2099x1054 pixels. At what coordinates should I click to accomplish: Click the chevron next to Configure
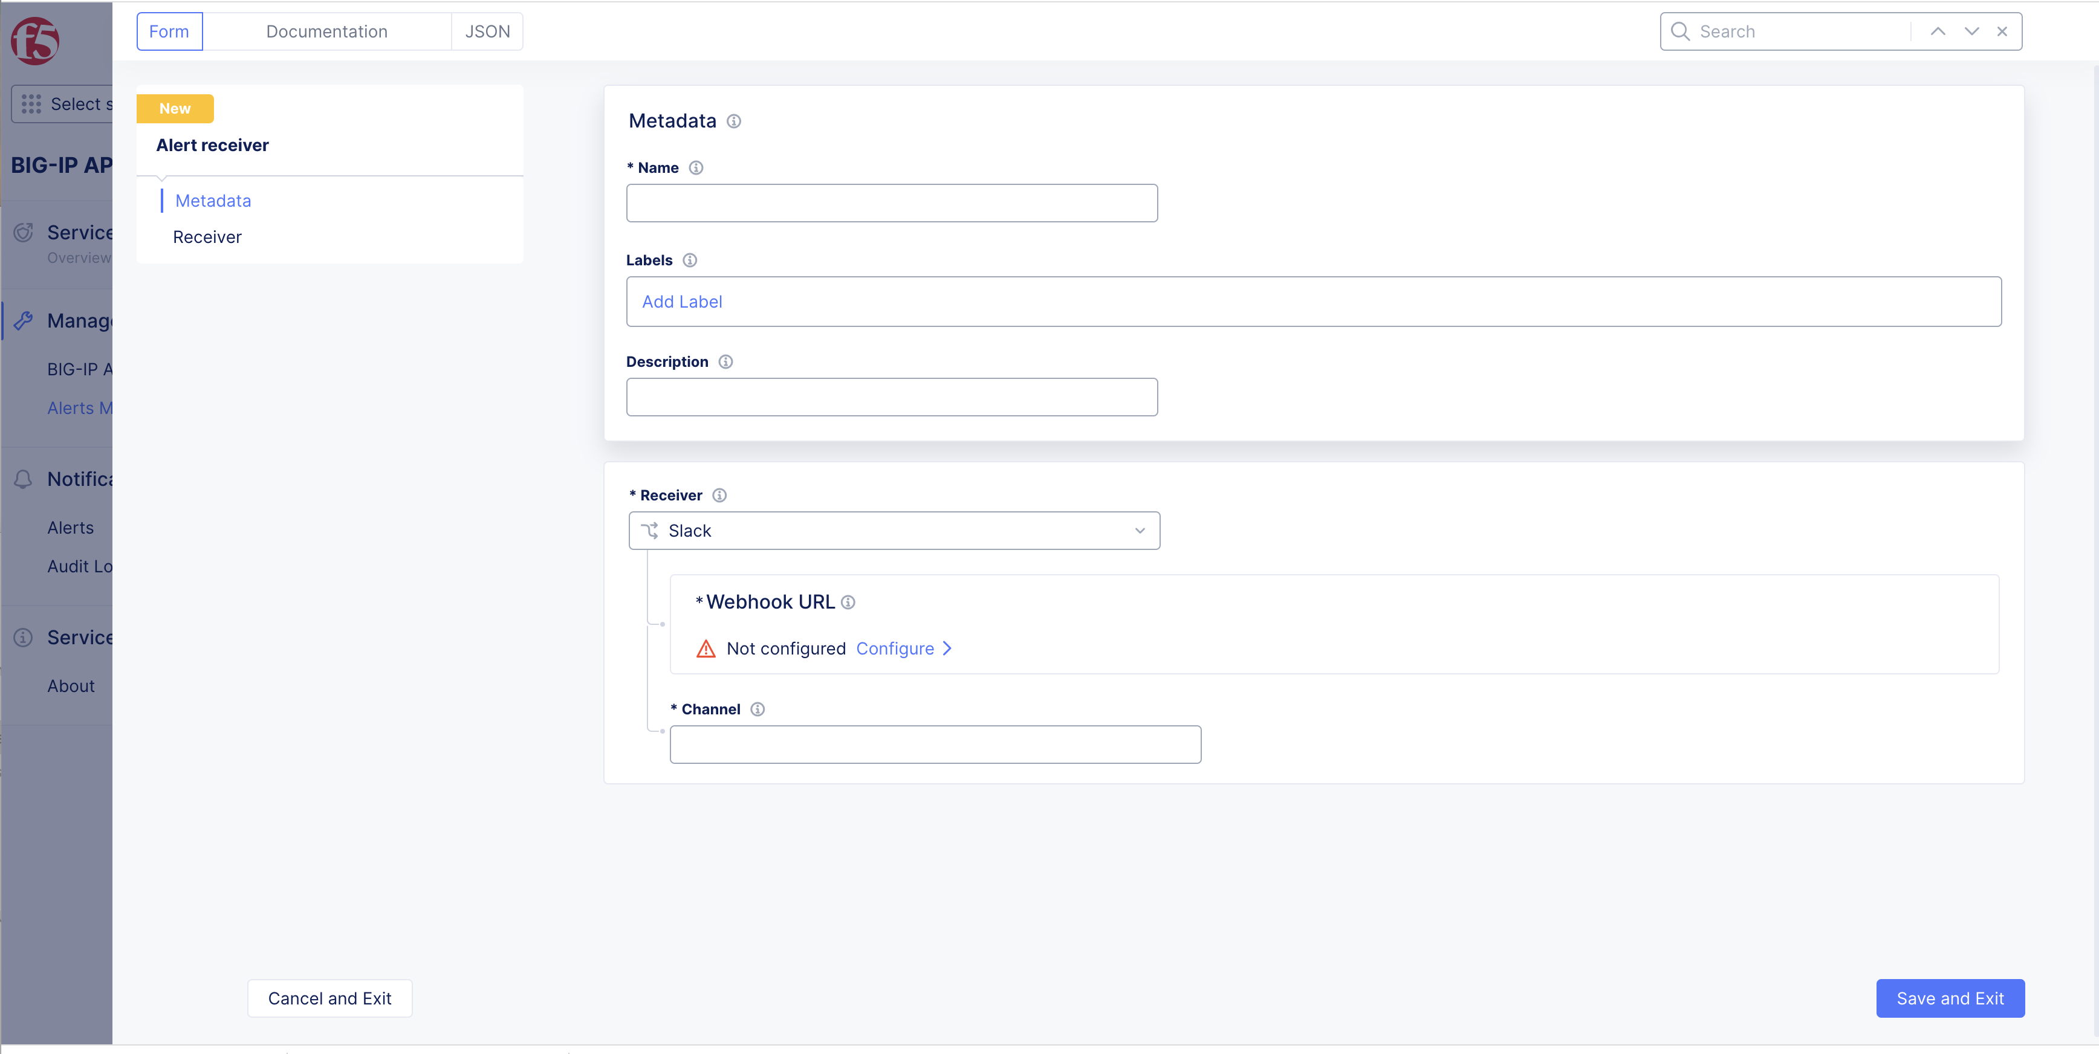pos(947,648)
